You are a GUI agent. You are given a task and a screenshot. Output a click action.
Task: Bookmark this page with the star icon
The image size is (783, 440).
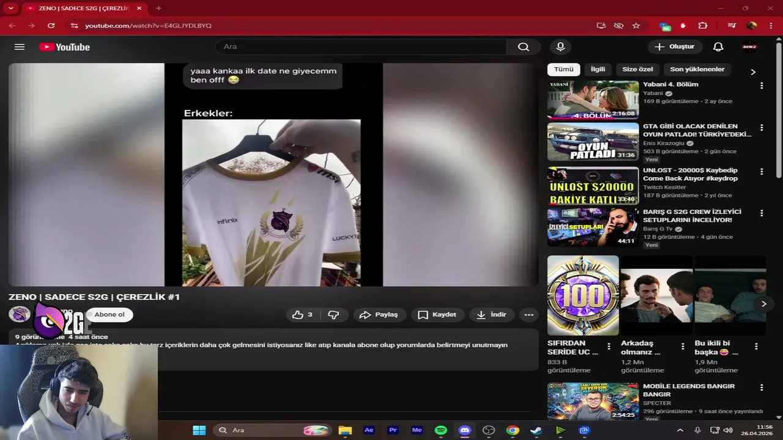point(636,26)
